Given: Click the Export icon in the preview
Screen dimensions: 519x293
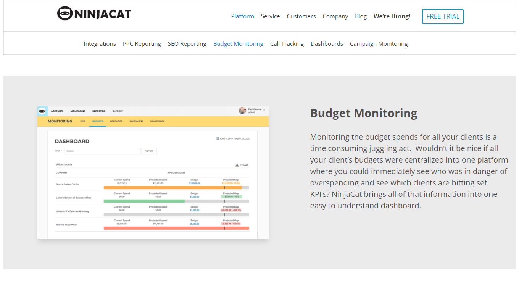Looking at the screenshot, I should pos(237,165).
